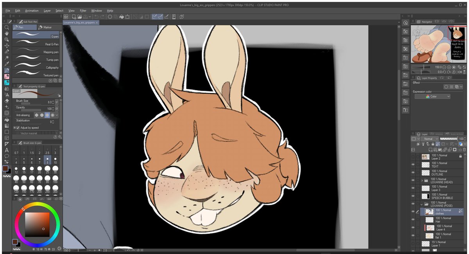Collapse the LOUANNE (POSE) folder
469x254 pixels.
(x=421, y=204)
